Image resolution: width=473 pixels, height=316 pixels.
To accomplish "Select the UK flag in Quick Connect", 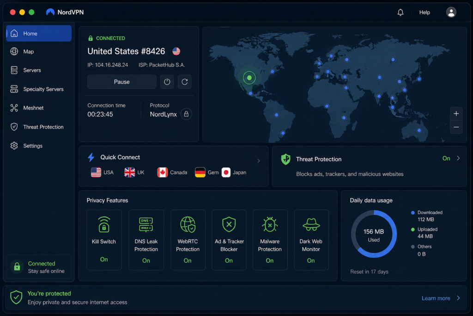I will pyautogui.click(x=129, y=173).
